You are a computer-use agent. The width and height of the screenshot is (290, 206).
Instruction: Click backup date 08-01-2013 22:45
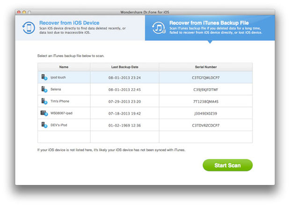125,90
